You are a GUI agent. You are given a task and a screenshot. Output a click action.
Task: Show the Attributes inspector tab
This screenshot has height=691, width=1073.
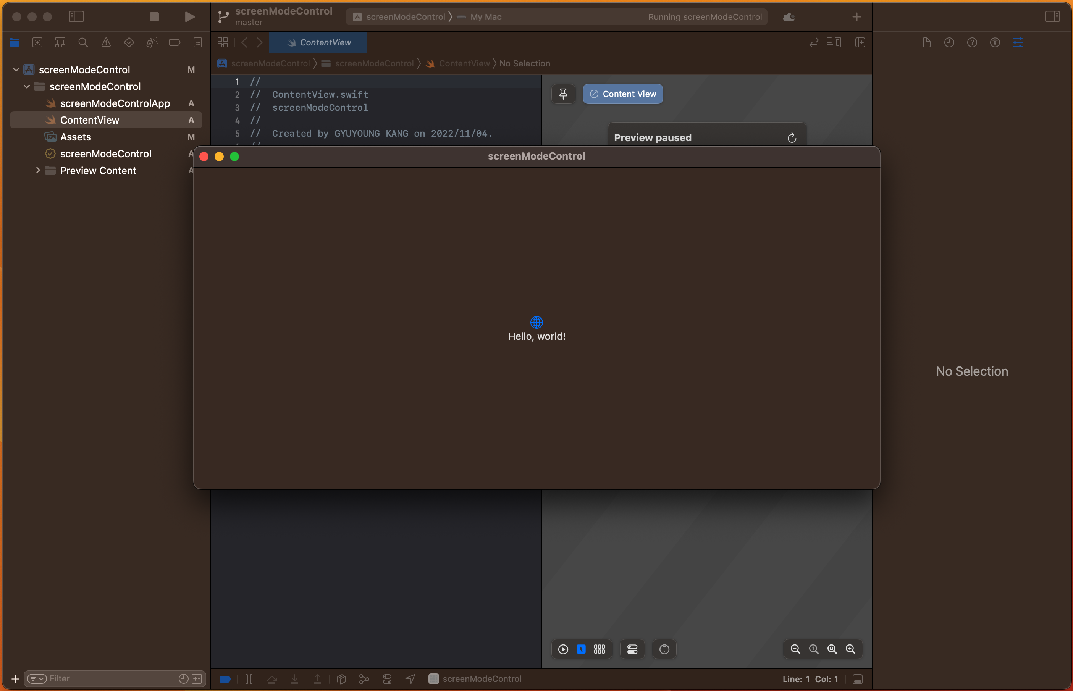pyautogui.click(x=1018, y=43)
